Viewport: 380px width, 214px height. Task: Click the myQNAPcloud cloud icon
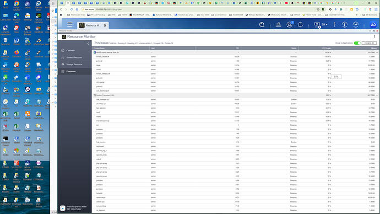point(373,25)
